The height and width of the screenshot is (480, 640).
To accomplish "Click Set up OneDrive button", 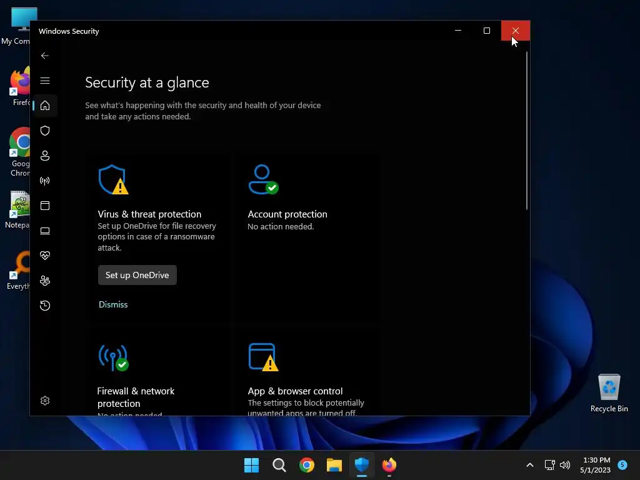I will point(137,275).
